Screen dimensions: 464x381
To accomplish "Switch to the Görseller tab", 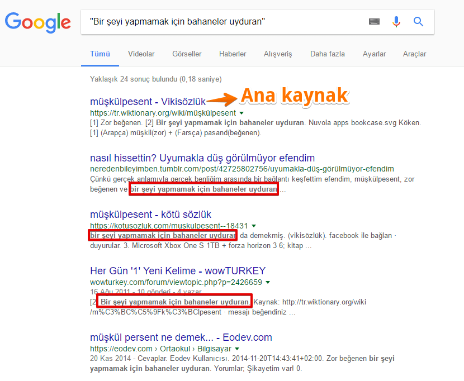I will point(187,54).
